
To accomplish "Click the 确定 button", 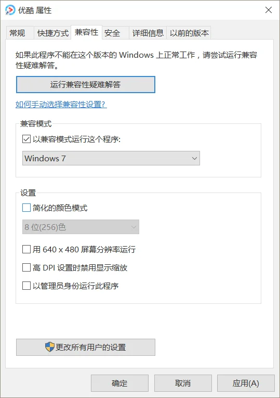I will [119, 383].
